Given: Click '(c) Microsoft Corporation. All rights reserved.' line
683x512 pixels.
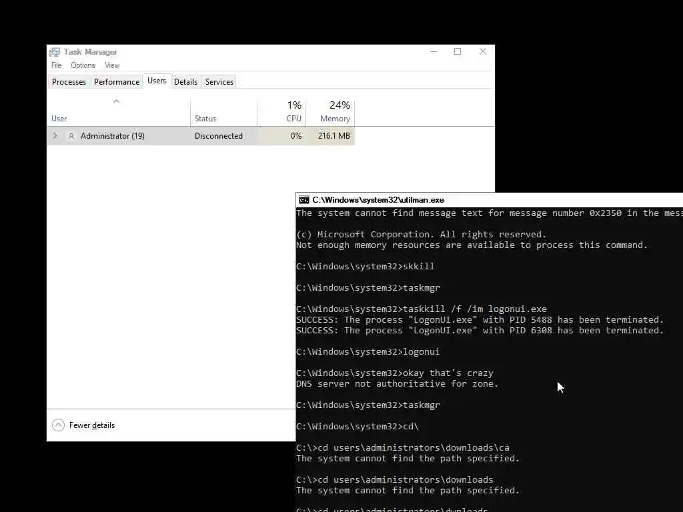Looking at the screenshot, I should pos(421,234).
